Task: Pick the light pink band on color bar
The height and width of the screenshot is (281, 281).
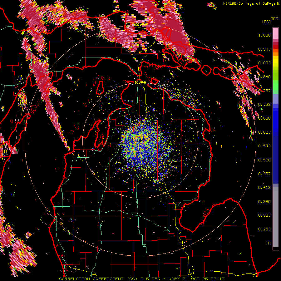Action: pos(276,33)
